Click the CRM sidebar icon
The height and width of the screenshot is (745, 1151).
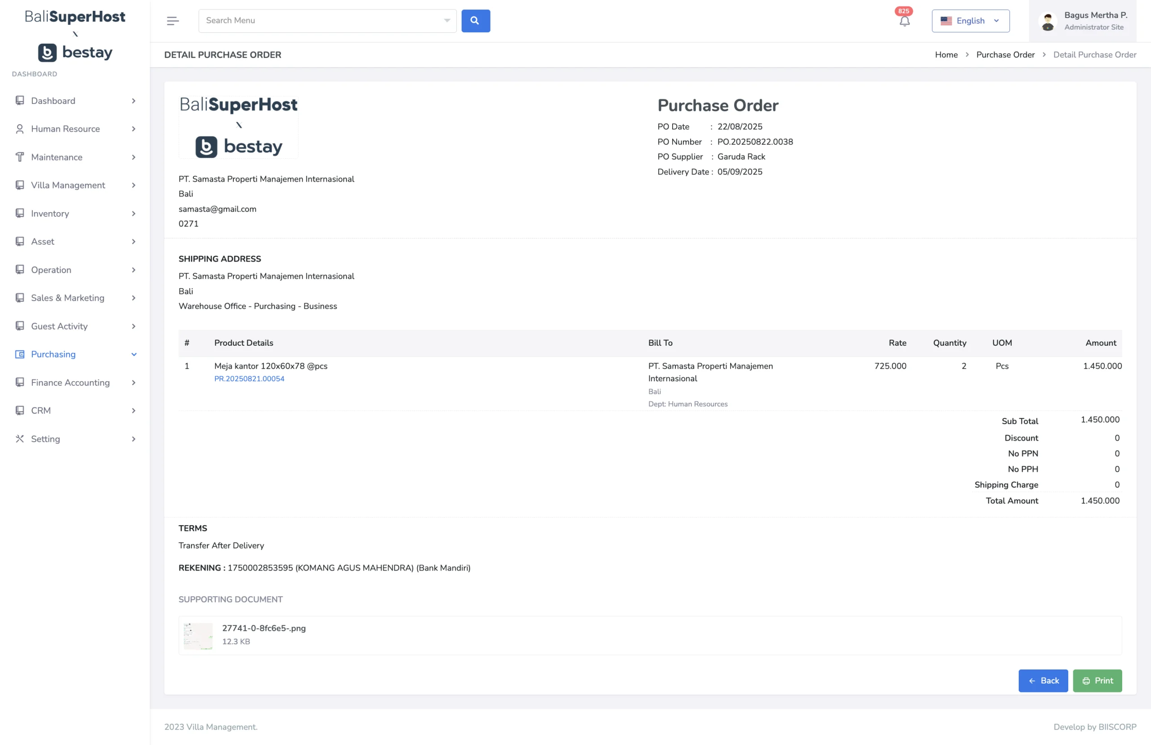(20, 411)
